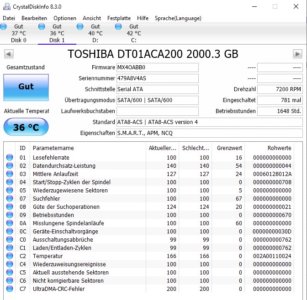
Task: Select the Lesefehlerrate row text
Action: pyautogui.click(x=51, y=158)
